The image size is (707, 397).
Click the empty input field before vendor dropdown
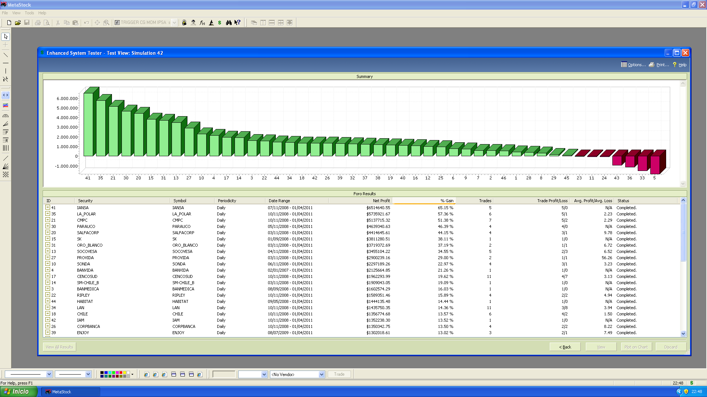pos(224,374)
